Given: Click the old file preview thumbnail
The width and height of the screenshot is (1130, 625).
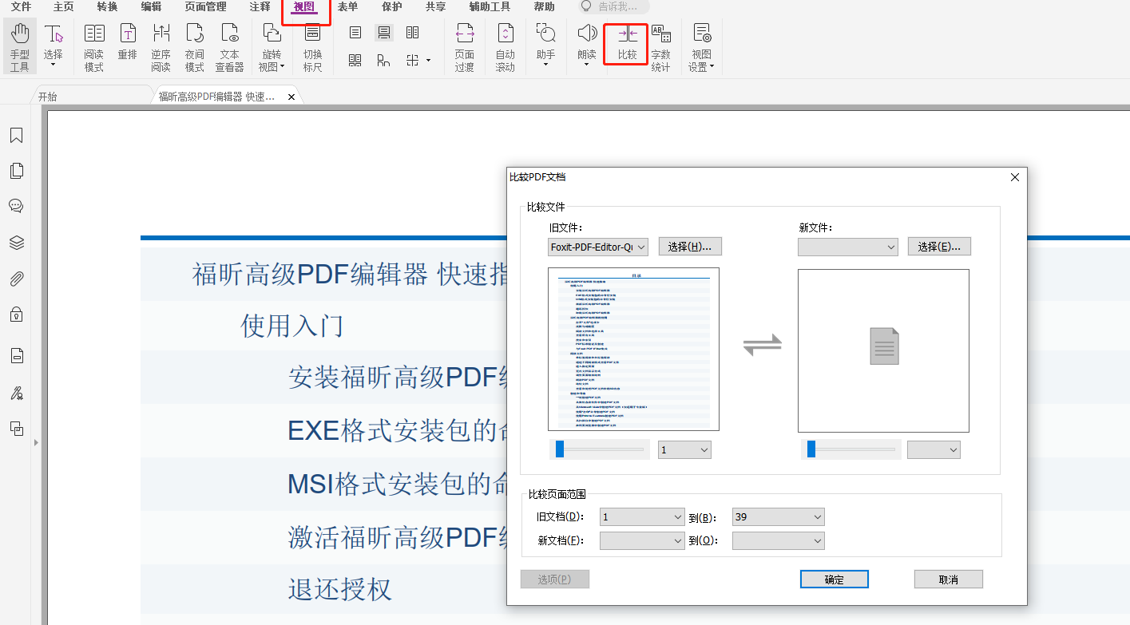Looking at the screenshot, I should pyautogui.click(x=632, y=350).
